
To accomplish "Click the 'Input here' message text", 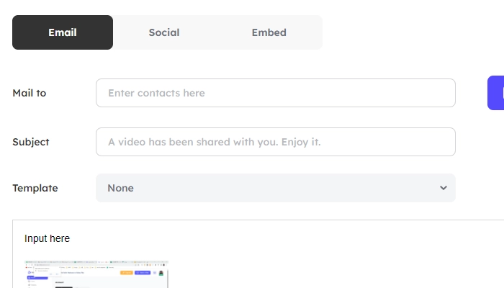I will tap(47, 238).
